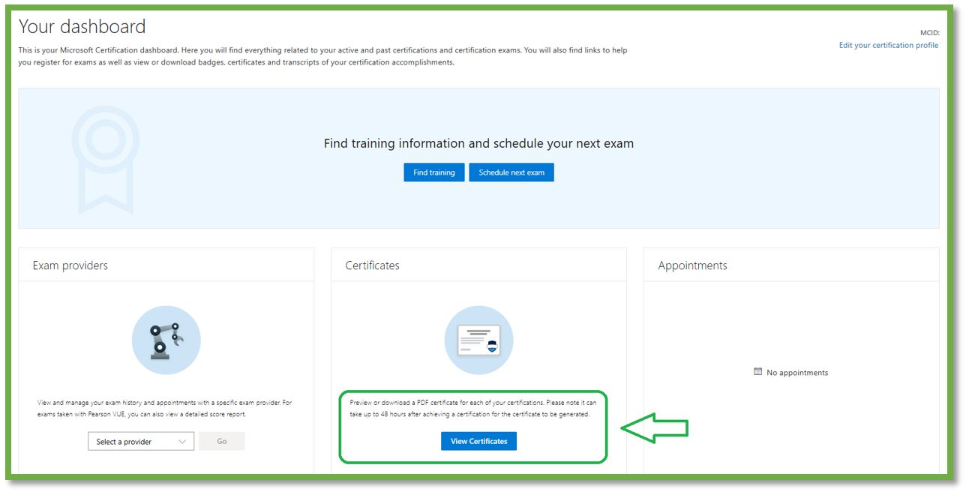Click the calendar icon beside No appointments

757,372
